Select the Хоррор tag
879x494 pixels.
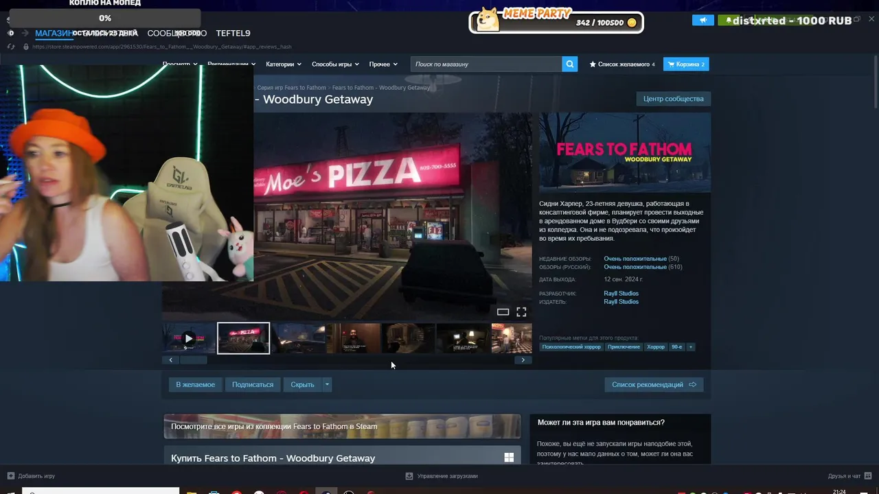click(656, 347)
